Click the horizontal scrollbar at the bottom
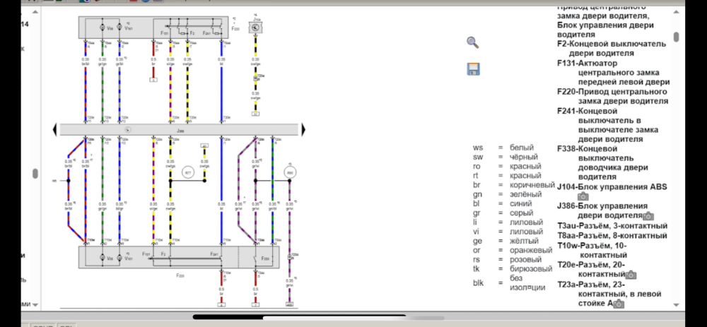 pyautogui.click(x=299, y=317)
